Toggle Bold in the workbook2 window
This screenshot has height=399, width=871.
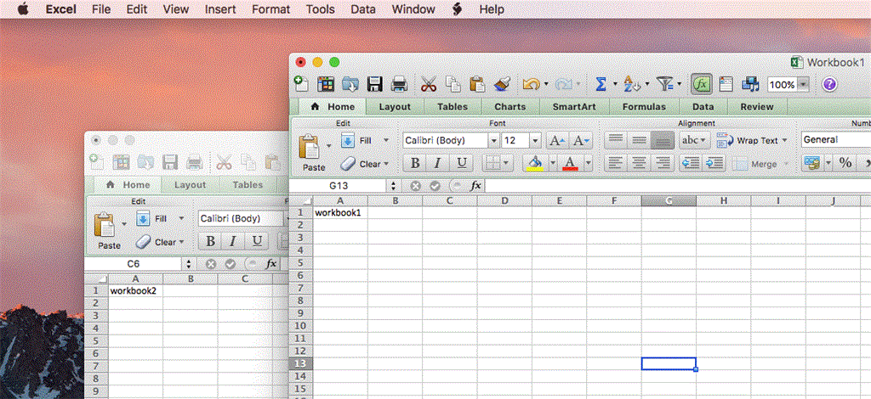tap(210, 241)
